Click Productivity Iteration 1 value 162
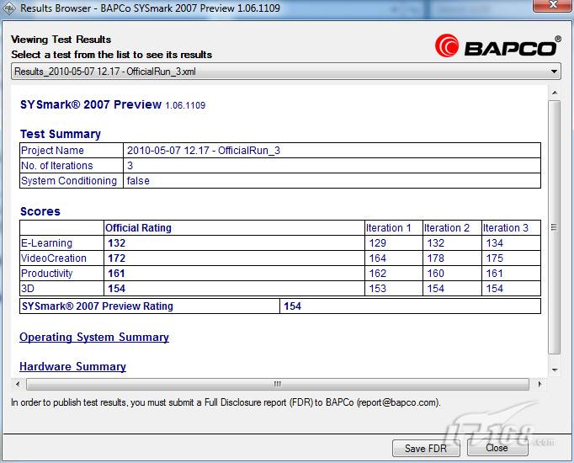 (377, 274)
